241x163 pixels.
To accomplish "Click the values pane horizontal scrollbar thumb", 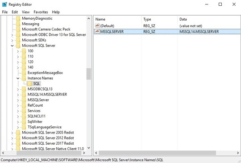I will click(x=158, y=153).
